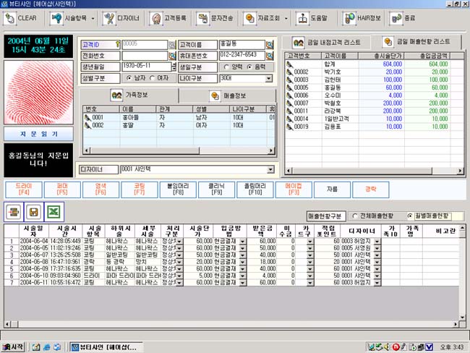
Task: Select 전체매출현황 radio option
Action: (x=355, y=216)
